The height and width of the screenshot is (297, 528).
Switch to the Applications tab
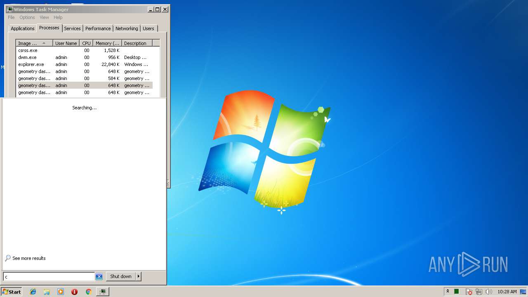[x=22, y=28]
